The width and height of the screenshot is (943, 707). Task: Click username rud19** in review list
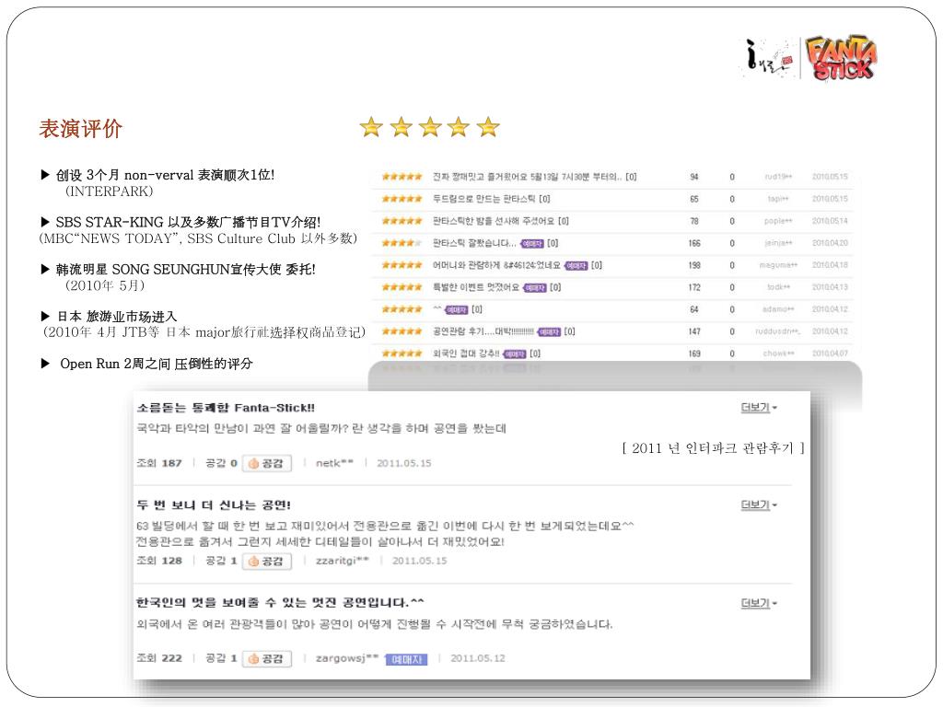(778, 177)
